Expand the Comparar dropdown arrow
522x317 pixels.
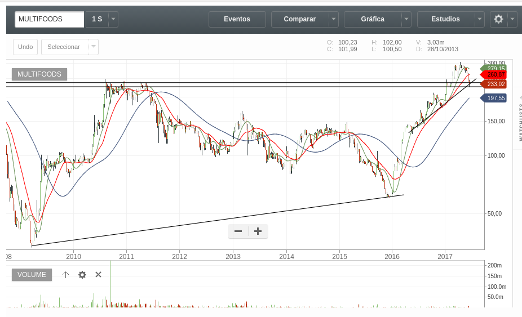point(334,19)
